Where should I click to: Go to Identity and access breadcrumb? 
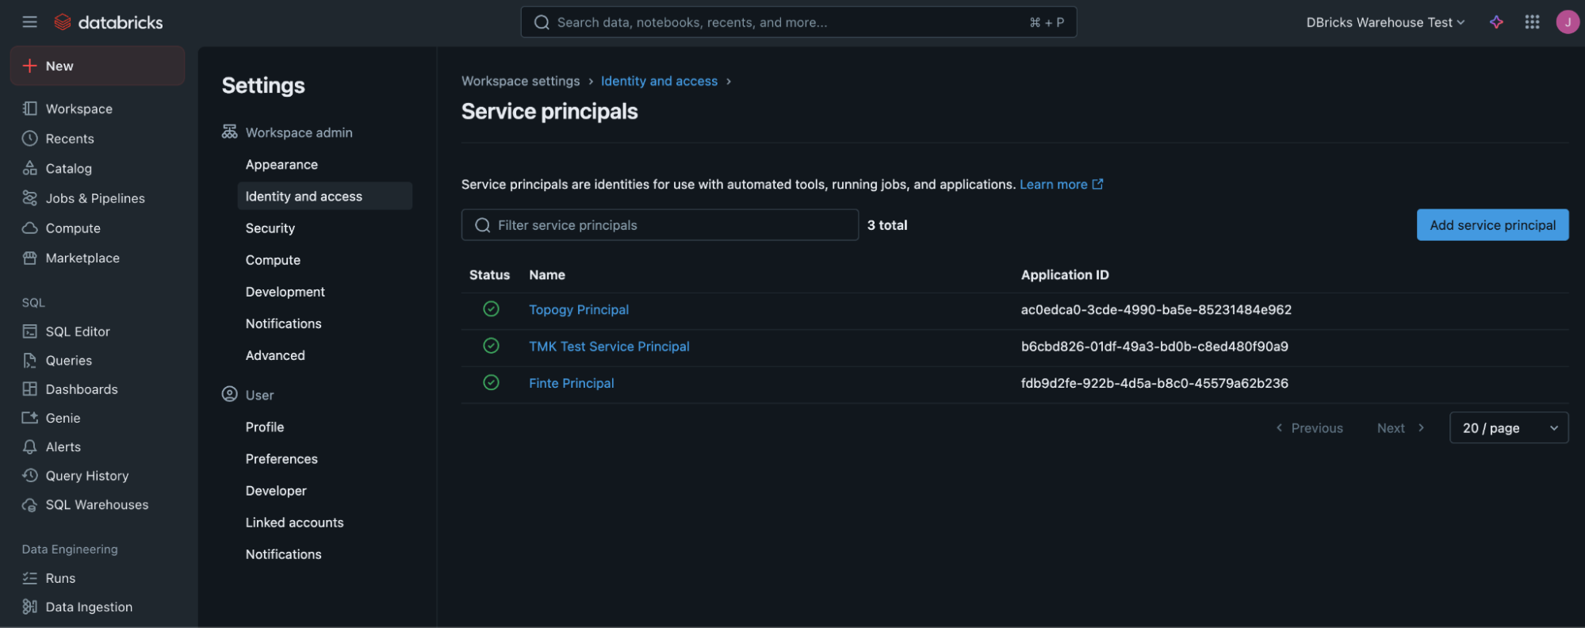(659, 81)
